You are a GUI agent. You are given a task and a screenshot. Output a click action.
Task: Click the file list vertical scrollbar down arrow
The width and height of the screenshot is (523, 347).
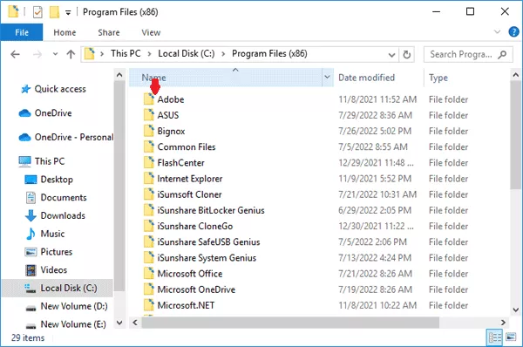tap(516, 310)
